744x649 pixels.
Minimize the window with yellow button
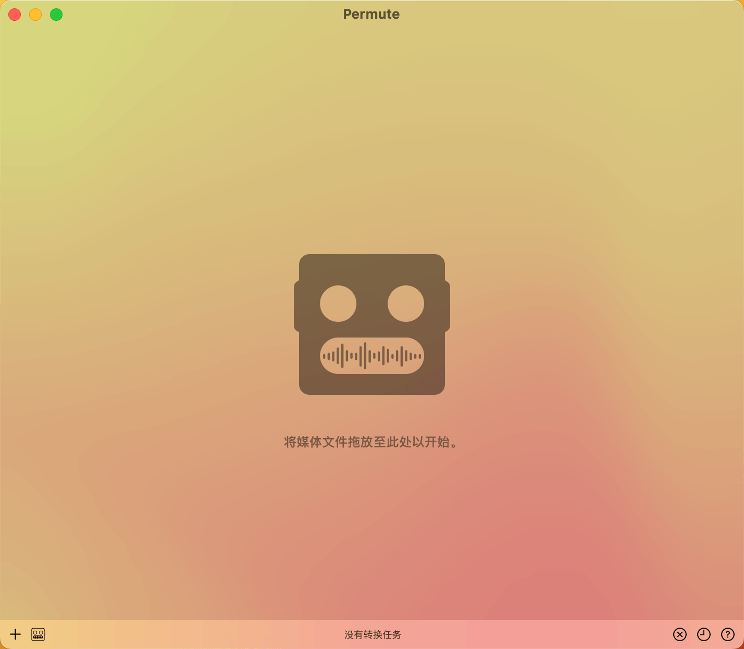point(35,15)
